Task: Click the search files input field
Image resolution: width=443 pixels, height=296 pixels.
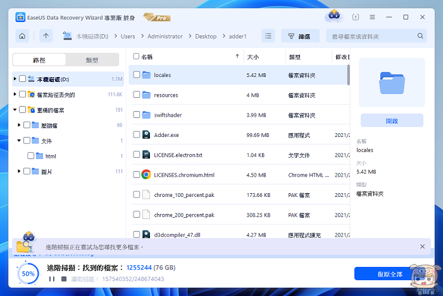Action: tap(380, 37)
